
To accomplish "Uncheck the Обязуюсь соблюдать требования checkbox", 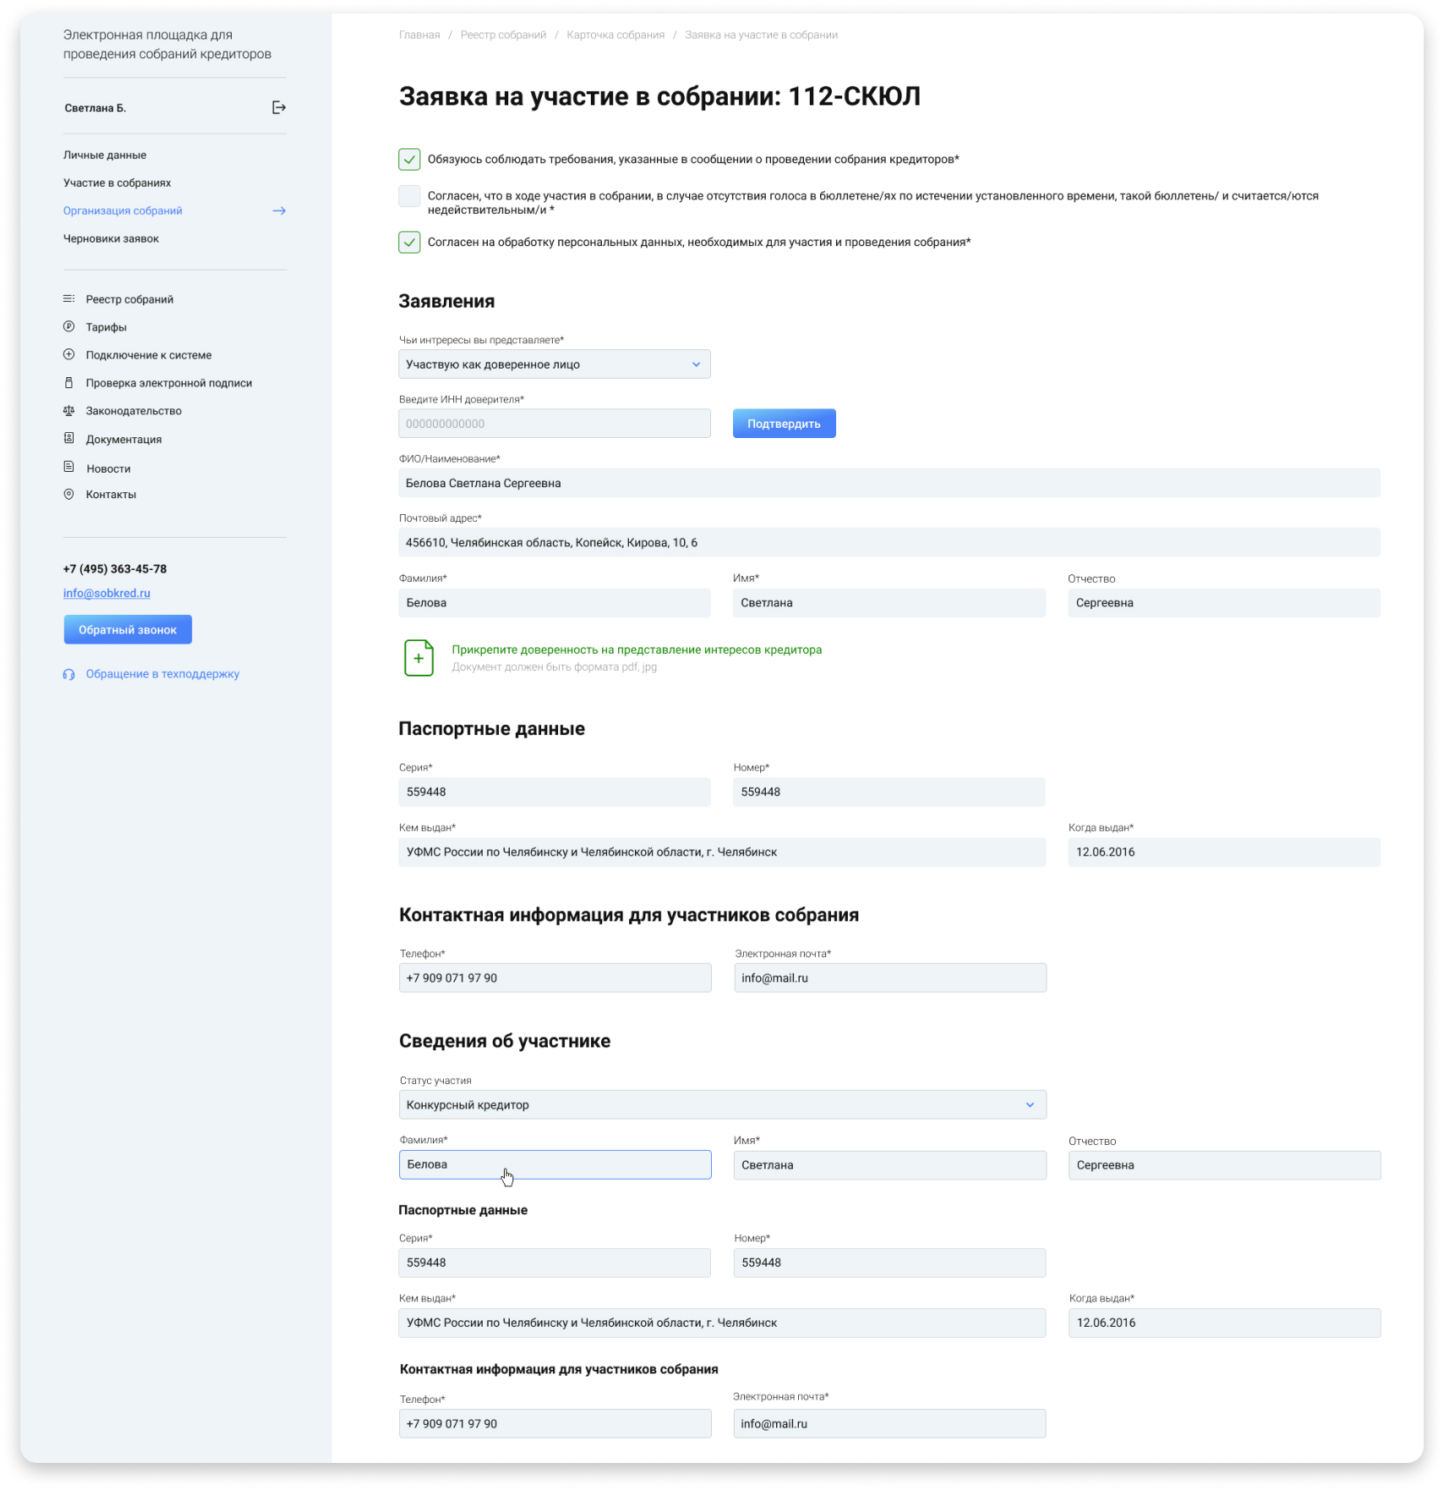I will point(409,159).
